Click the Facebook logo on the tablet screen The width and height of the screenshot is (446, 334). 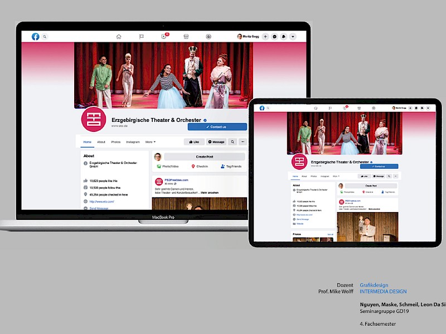click(x=262, y=108)
